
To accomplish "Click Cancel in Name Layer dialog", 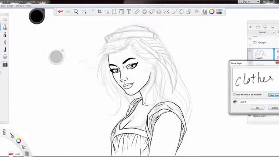I will 274,108.
